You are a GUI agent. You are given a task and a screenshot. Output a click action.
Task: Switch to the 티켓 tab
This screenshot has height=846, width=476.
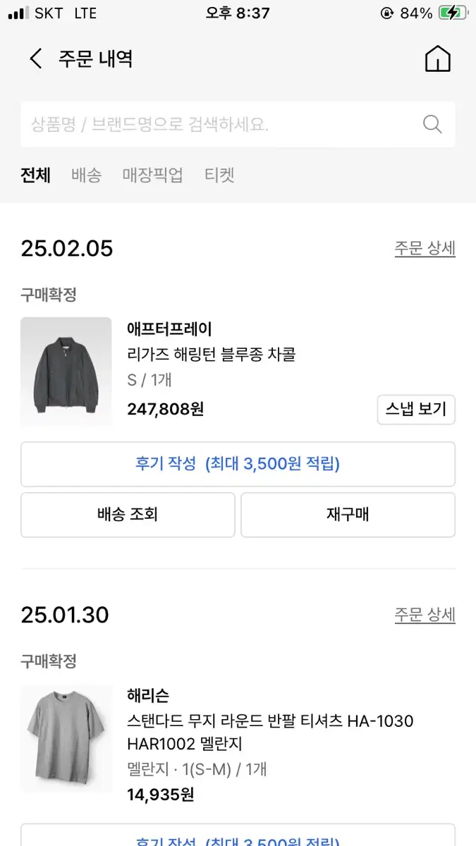point(219,175)
